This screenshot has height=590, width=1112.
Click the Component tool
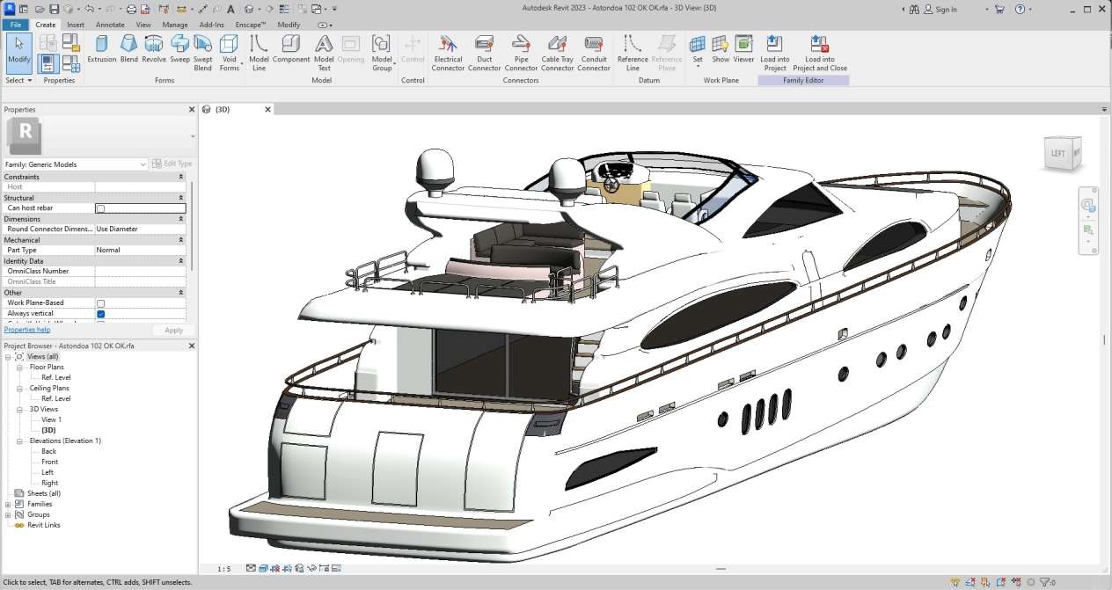(x=291, y=49)
